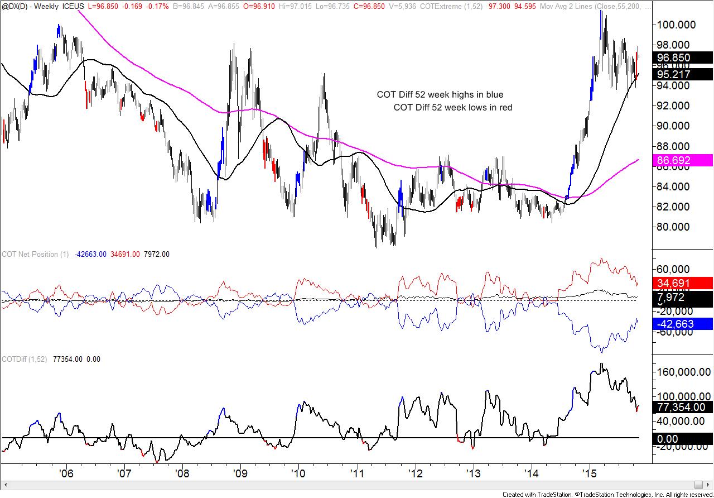Click the scrollbar's right arrow button

[709, 483]
